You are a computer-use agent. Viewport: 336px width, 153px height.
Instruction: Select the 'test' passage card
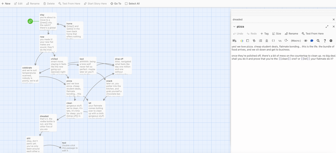[70, 147]
